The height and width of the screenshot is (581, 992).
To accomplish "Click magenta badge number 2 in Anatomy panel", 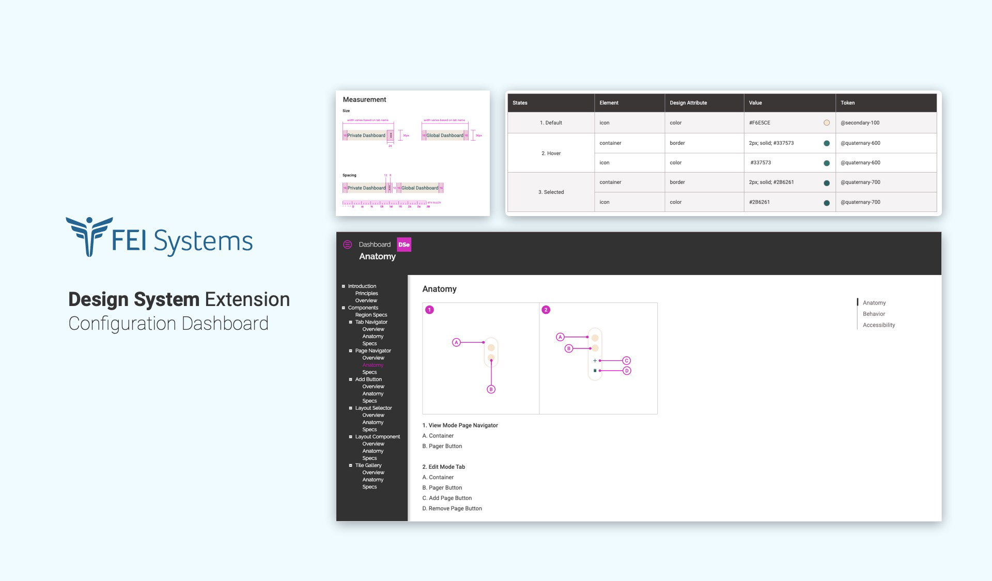I will point(546,310).
